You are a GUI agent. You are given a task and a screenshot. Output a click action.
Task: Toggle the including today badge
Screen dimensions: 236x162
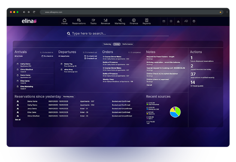point(69,96)
